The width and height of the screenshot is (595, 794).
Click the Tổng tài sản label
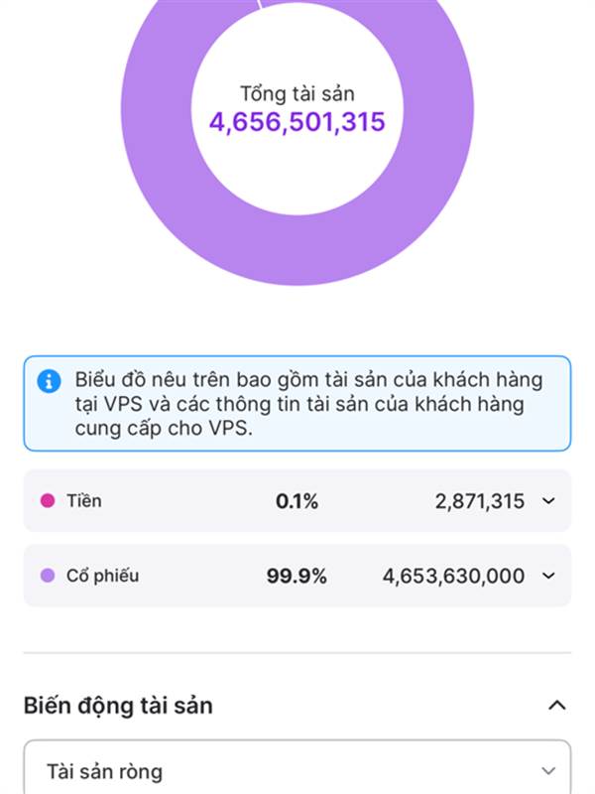coord(297,94)
